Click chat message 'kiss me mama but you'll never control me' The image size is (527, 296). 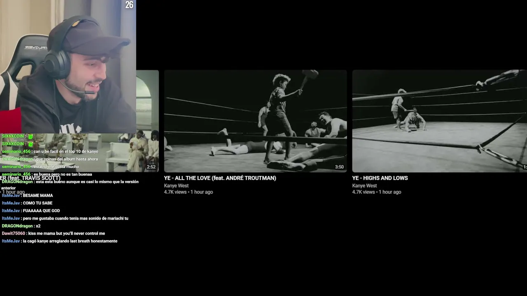(67, 234)
